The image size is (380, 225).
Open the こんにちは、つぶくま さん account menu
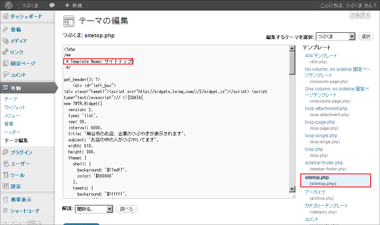[x=348, y=5]
